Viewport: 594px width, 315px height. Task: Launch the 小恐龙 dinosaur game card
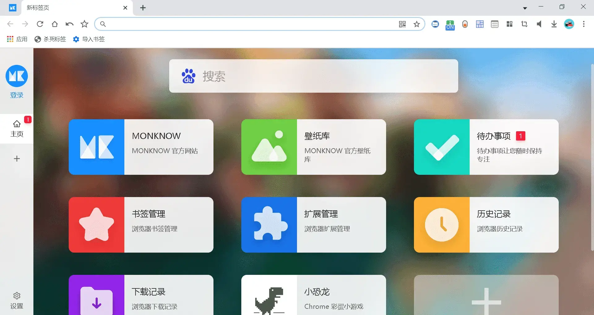[x=314, y=295]
